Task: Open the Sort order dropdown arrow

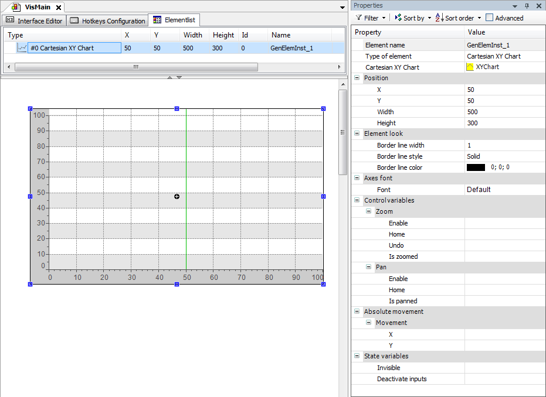Action: pyautogui.click(x=479, y=18)
